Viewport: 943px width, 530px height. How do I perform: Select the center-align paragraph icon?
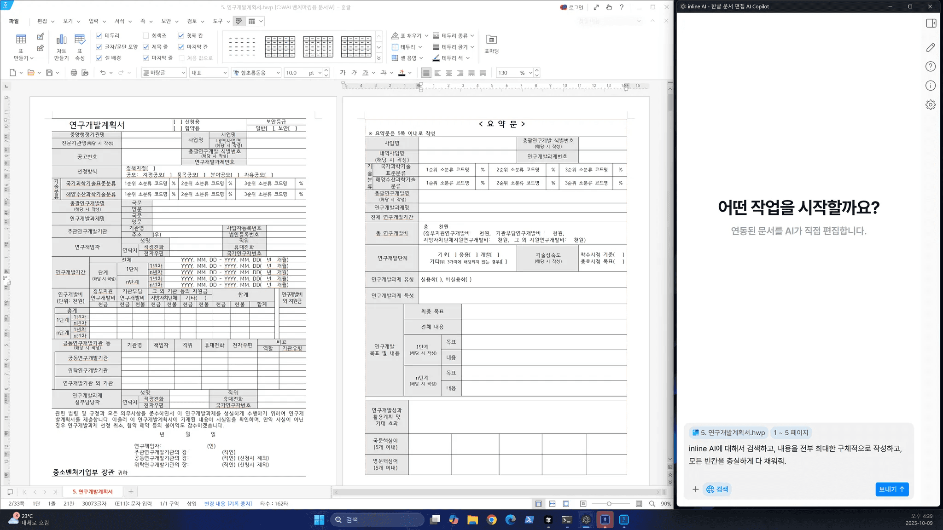click(x=449, y=73)
